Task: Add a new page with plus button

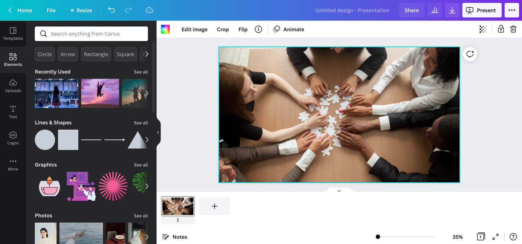Action: [215, 206]
